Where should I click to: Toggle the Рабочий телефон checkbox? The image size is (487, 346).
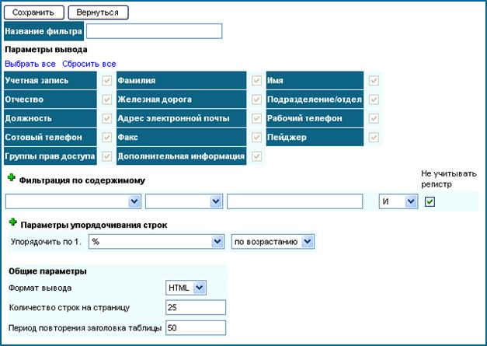[374, 118]
